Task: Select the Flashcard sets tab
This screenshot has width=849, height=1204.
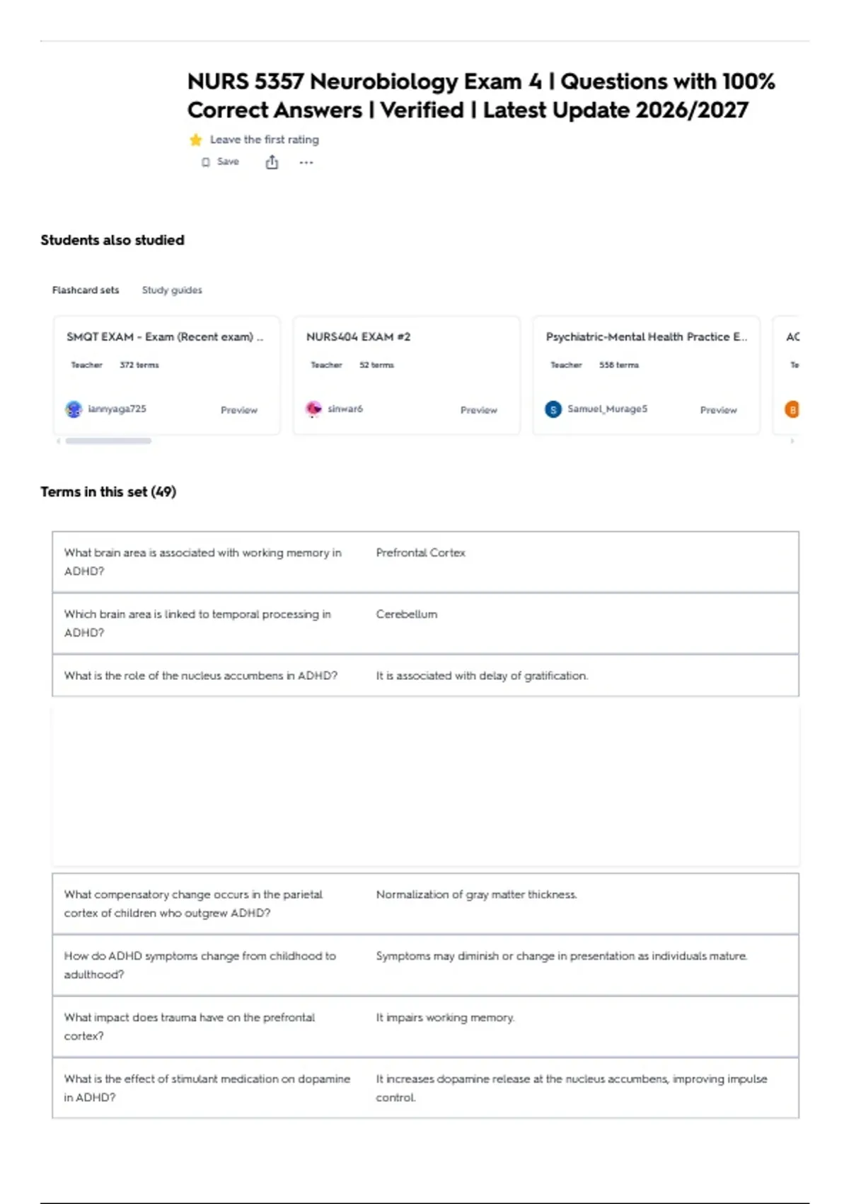Action: click(86, 290)
